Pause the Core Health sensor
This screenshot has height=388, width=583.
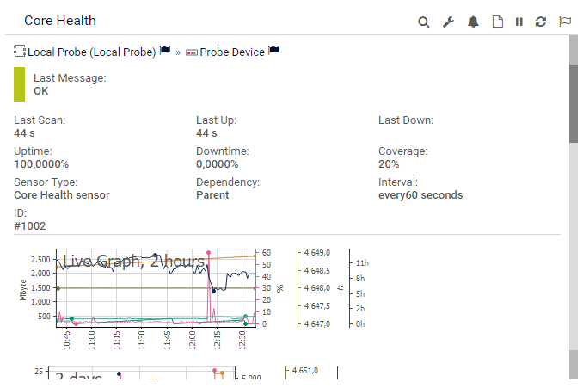[x=519, y=22]
